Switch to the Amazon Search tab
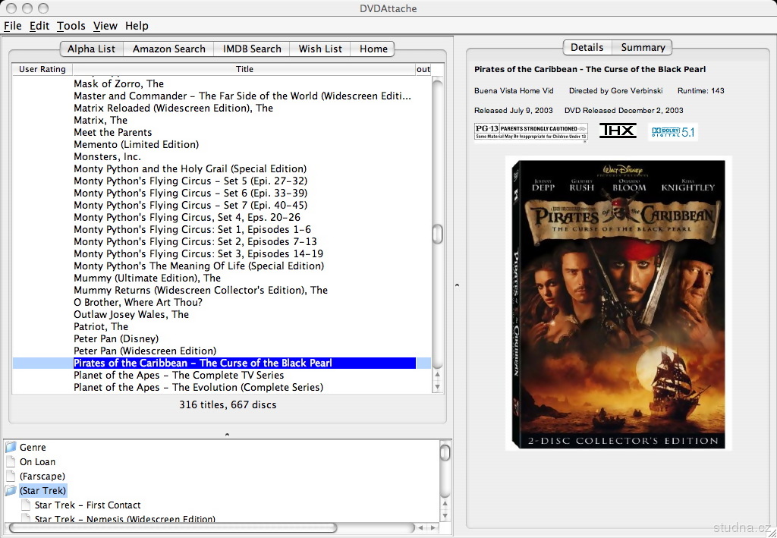The width and height of the screenshot is (777, 538). pos(168,49)
